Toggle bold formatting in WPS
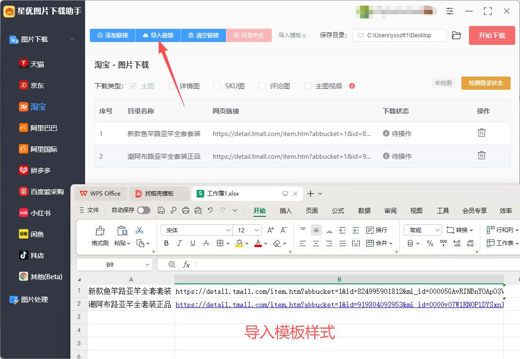 click(x=166, y=243)
